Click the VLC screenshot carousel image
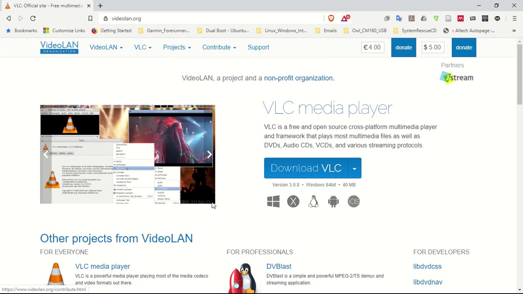Image resolution: width=523 pixels, height=294 pixels. tap(127, 154)
